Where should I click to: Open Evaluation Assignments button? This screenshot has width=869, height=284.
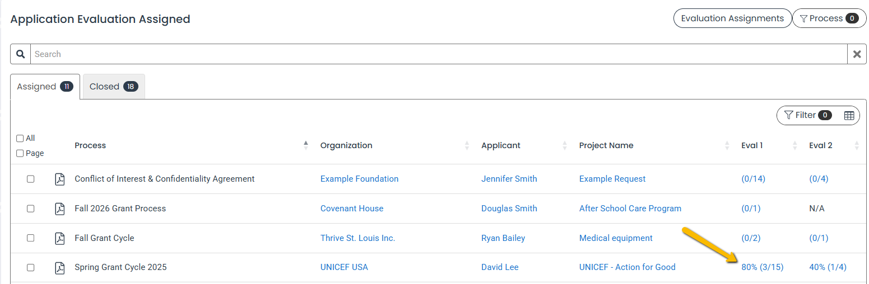[x=732, y=18]
